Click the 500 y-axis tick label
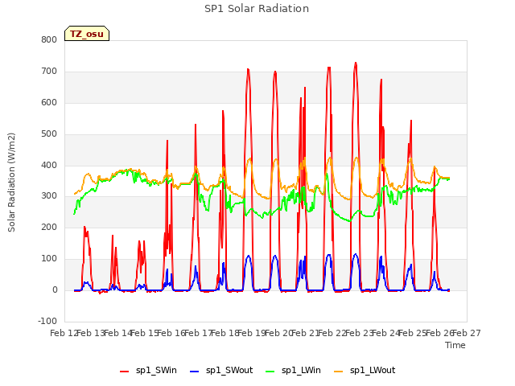 pyautogui.click(x=49, y=133)
